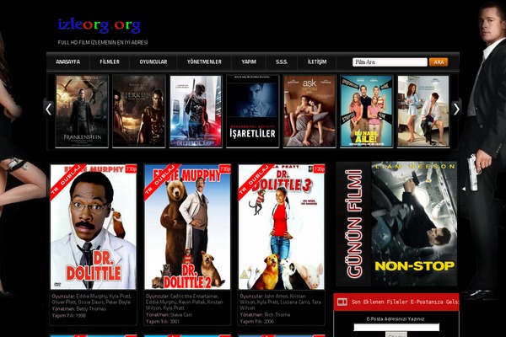Open the YAPIM menu item
This screenshot has height=337, width=506.
(x=249, y=62)
